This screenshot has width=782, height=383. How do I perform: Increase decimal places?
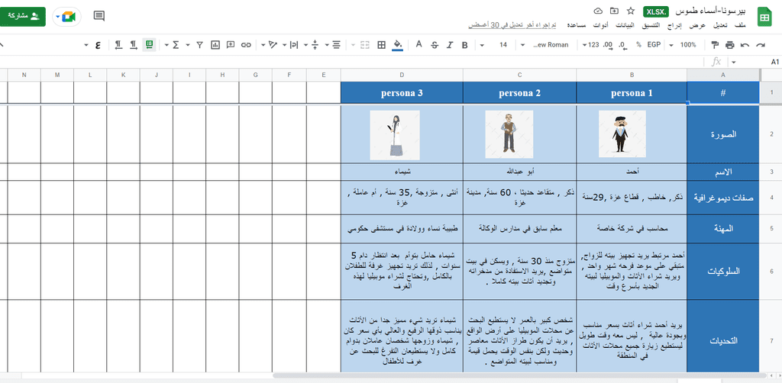click(608, 45)
